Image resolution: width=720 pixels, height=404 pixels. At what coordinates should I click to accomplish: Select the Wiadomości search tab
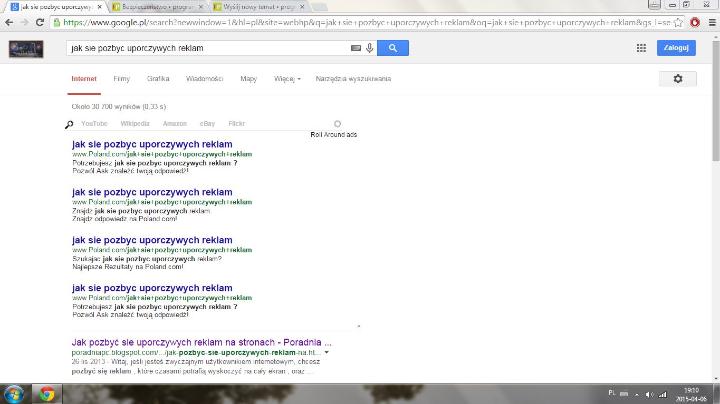point(205,78)
